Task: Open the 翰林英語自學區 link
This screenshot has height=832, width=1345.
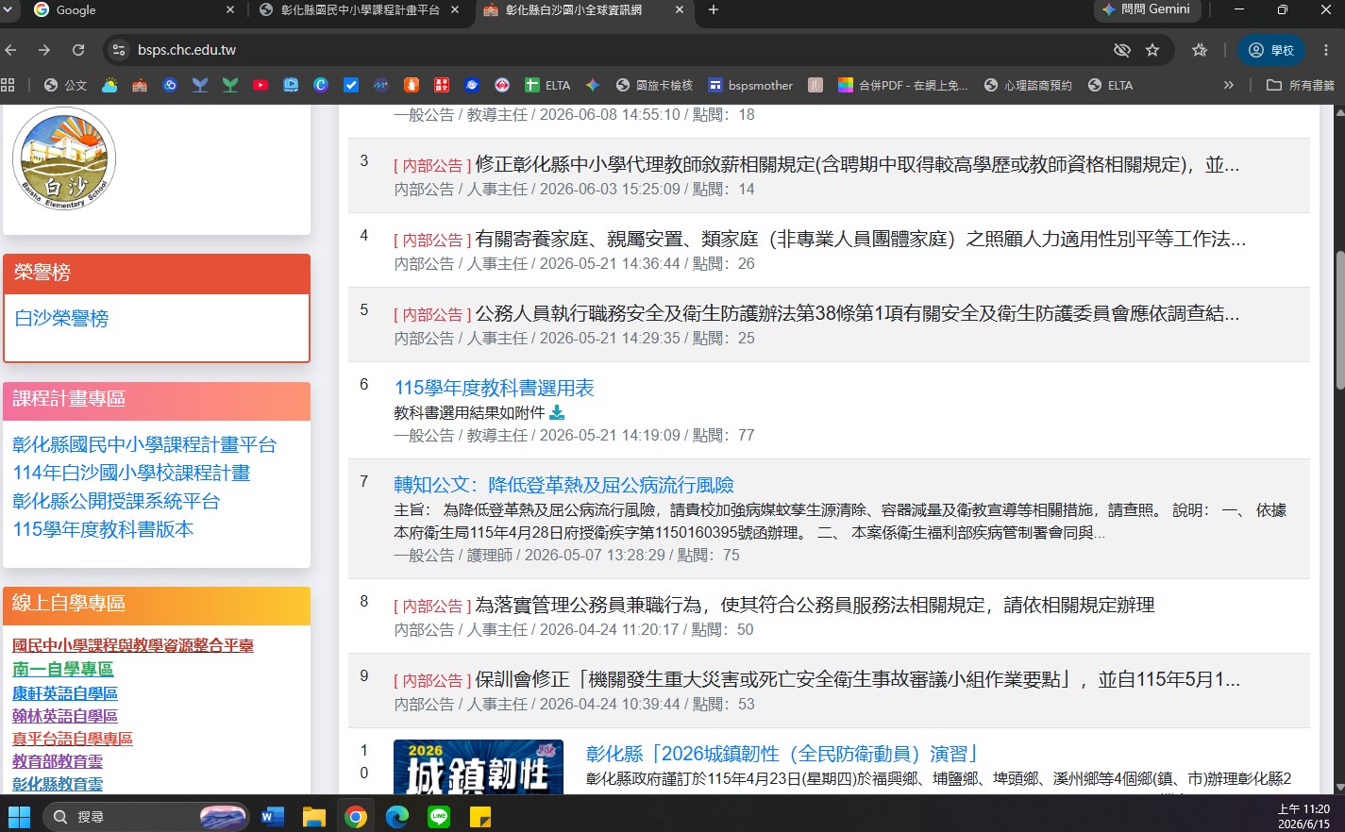Action: click(65, 716)
